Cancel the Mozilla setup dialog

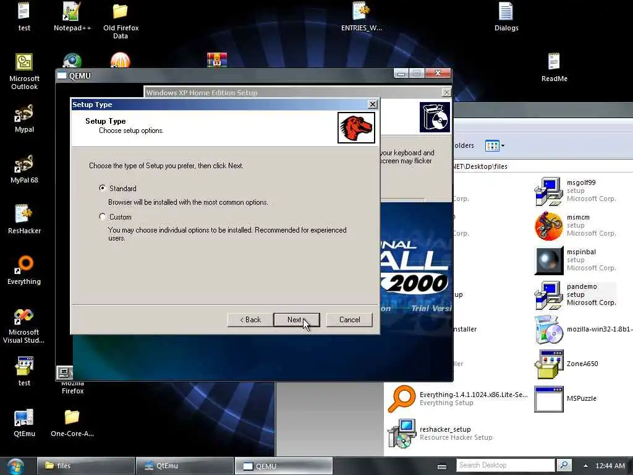(x=349, y=320)
